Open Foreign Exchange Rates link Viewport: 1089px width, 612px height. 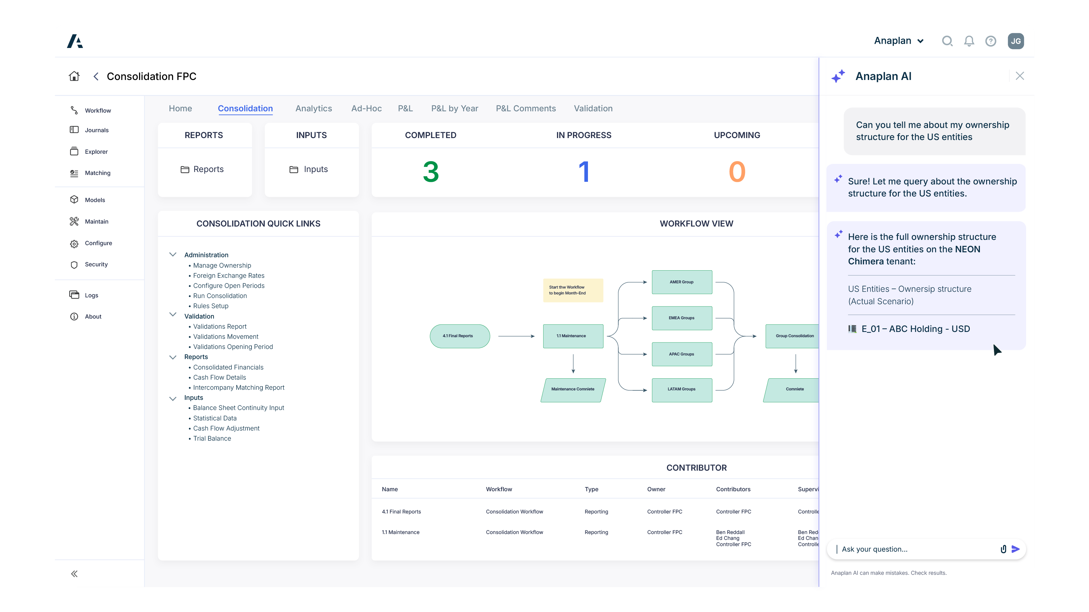(229, 275)
